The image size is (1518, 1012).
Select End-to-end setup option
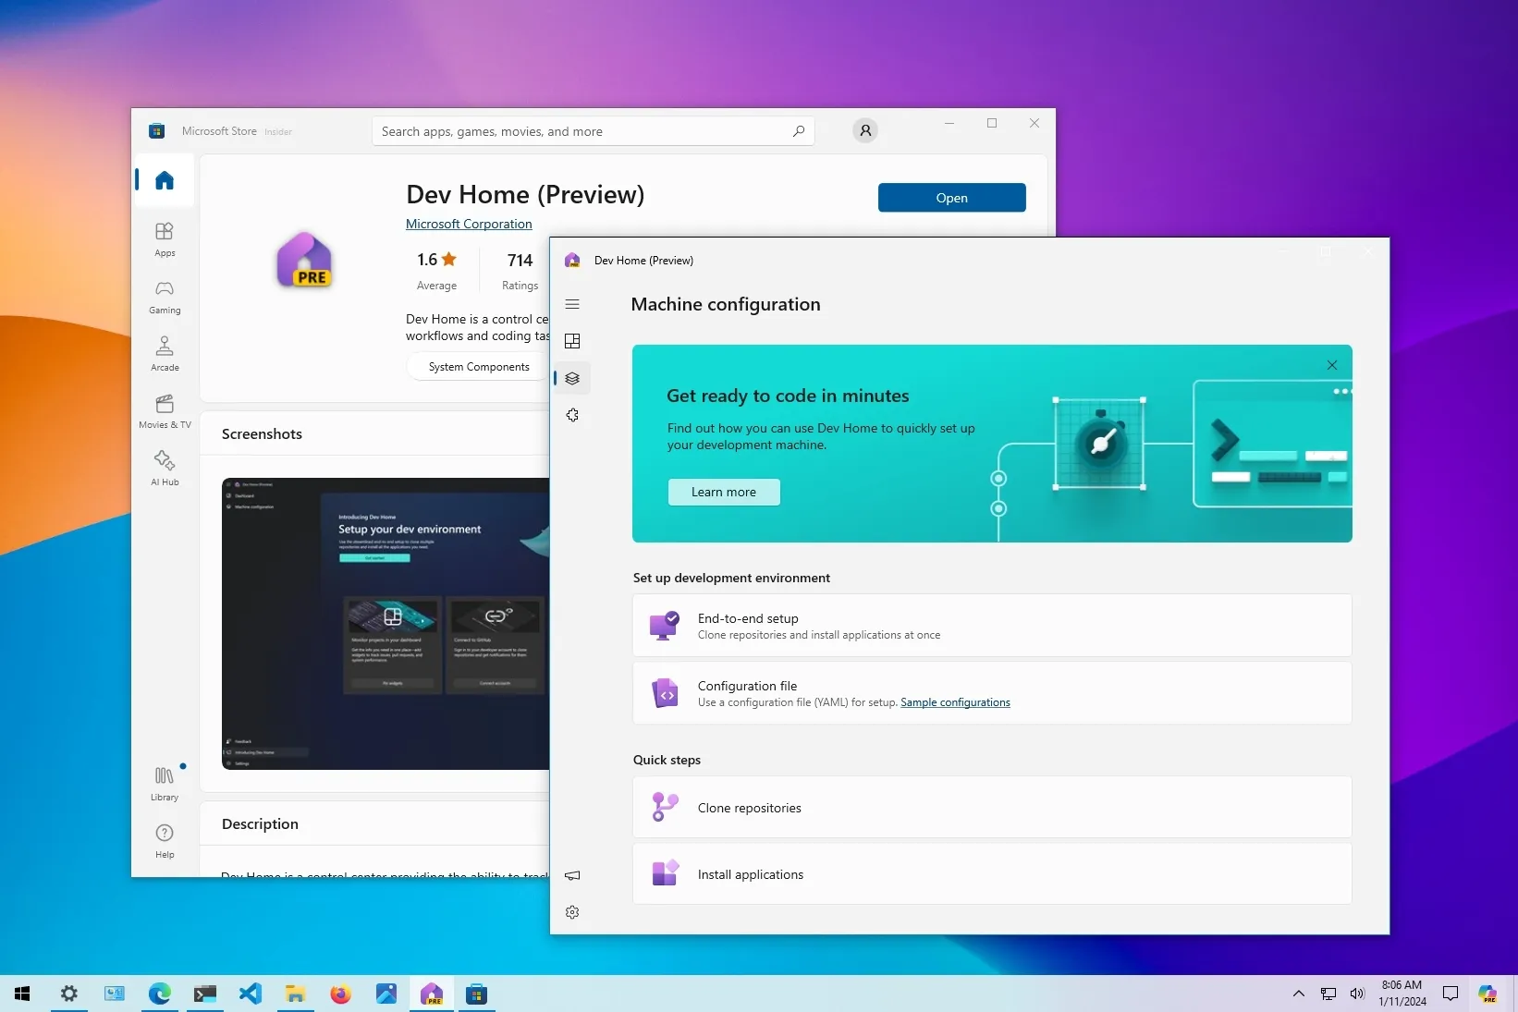[991, 625]
